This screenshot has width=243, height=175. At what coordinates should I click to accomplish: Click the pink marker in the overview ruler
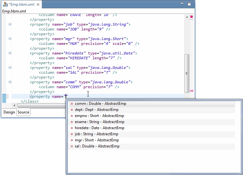click(192, 91)
